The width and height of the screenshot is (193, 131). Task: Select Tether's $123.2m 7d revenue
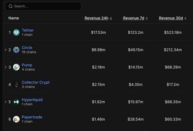[x=135, y=32]
